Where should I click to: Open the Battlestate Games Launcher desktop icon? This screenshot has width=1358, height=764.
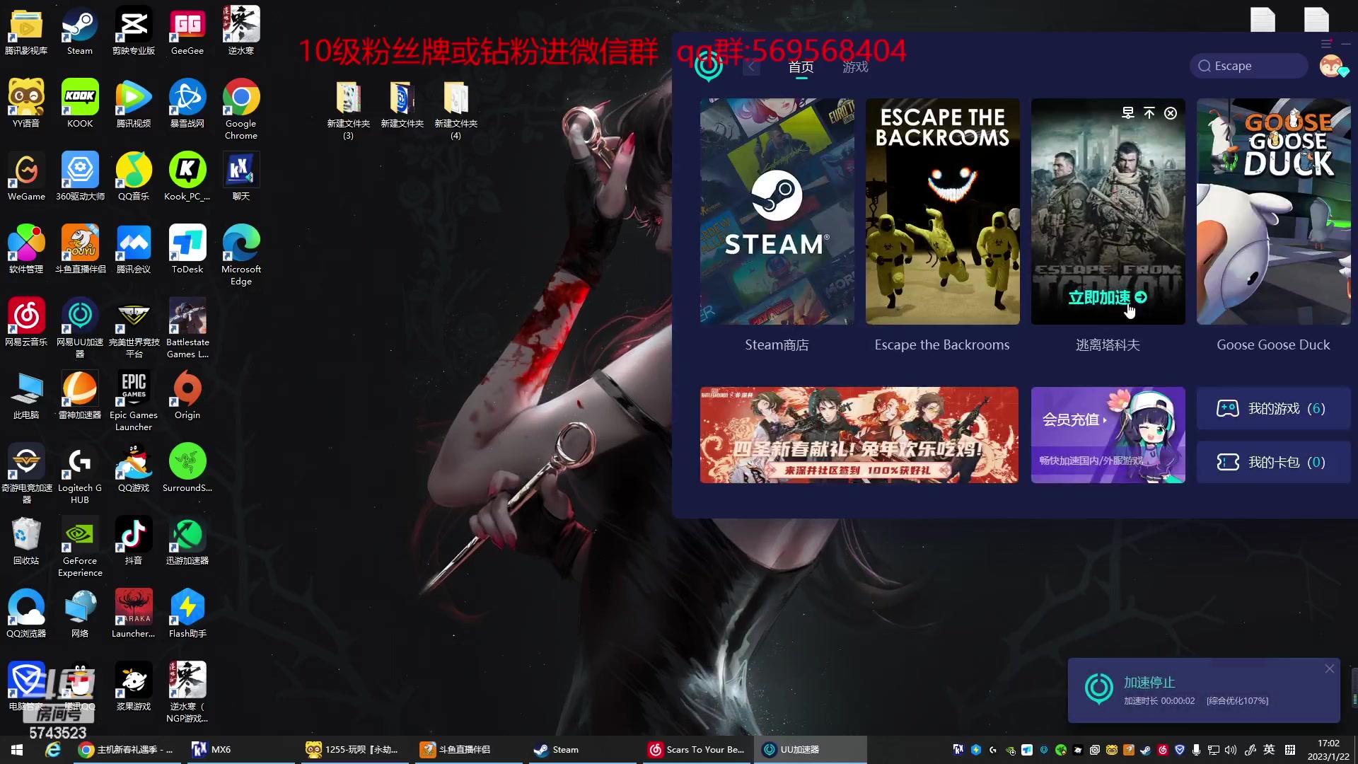(x=187, y=328)
